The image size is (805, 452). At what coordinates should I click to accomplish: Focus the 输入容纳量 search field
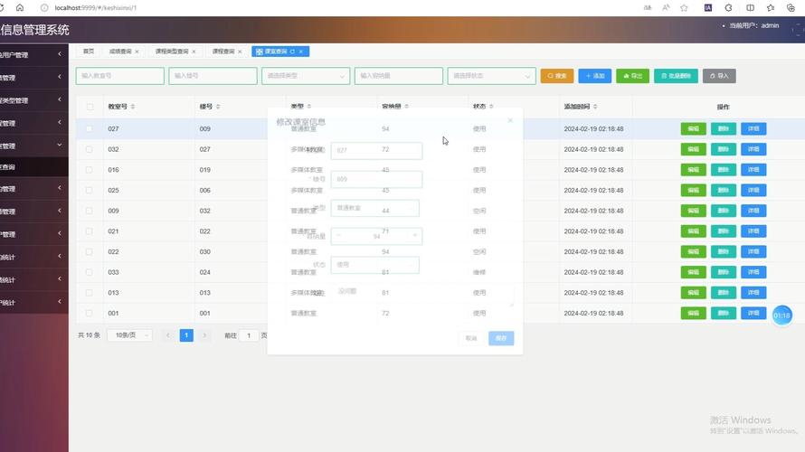(x=398, y=76)
